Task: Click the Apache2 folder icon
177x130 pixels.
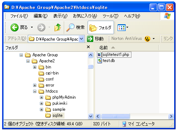Action: 35,61
